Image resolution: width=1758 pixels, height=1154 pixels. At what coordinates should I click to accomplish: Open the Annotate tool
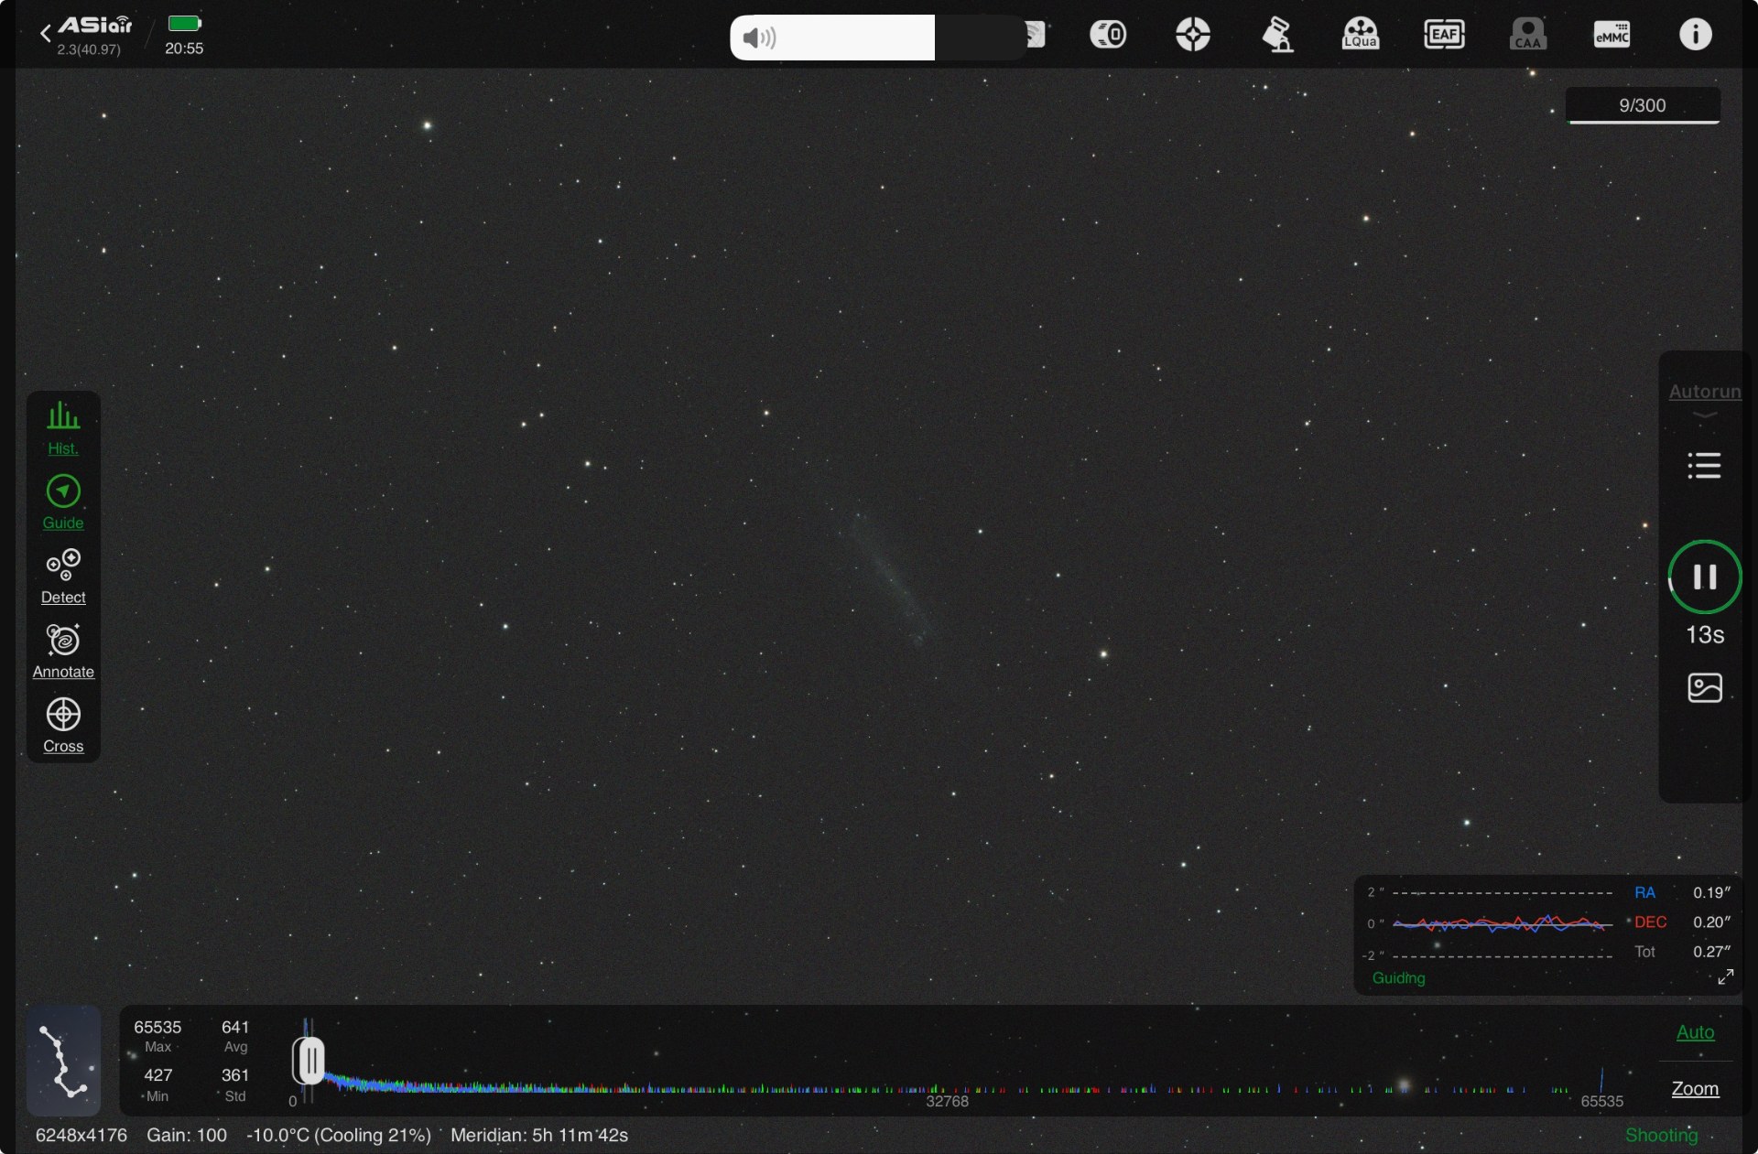pyautogui.click(x=63, y=651)
